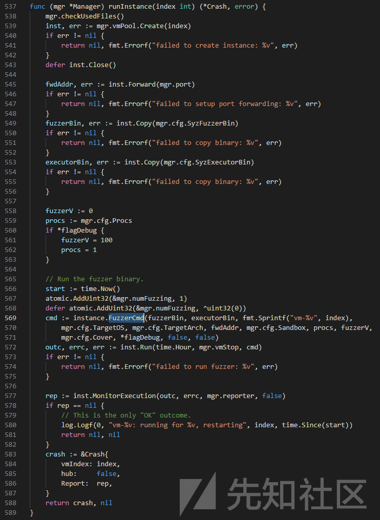Click the "Run the fuzzer binary" comment

pyautogui.click(x=95, y=279)
